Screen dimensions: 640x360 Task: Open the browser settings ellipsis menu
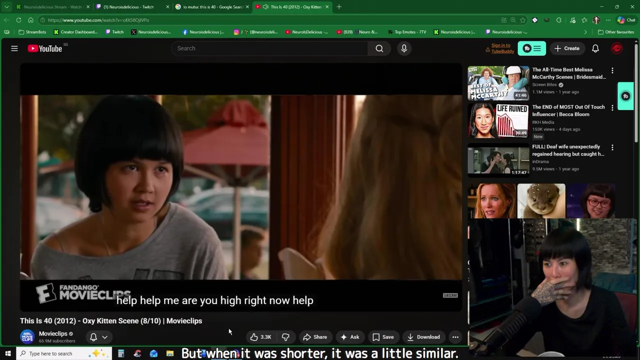click(x=608, y=20)
